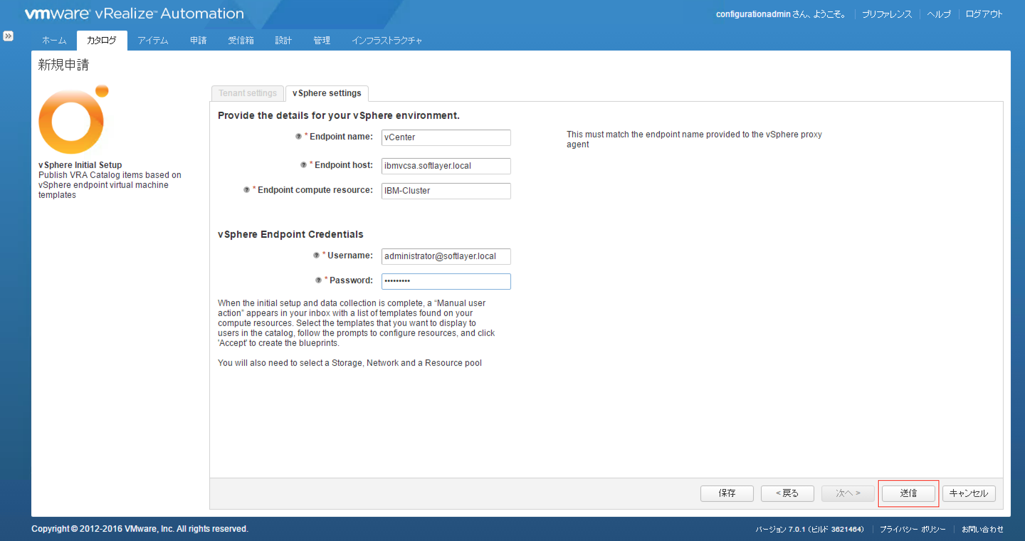Open the インフラストラクチャ tab
The image size is (1025, 541).
click(387, 40)
